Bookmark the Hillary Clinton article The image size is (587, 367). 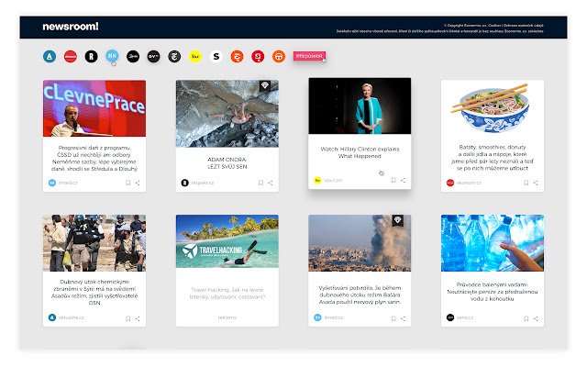(393, 180)
